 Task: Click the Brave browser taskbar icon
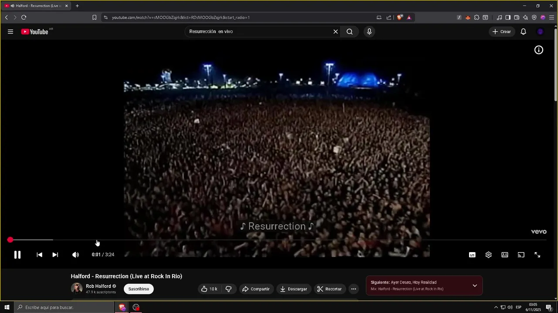coord(122,307)
